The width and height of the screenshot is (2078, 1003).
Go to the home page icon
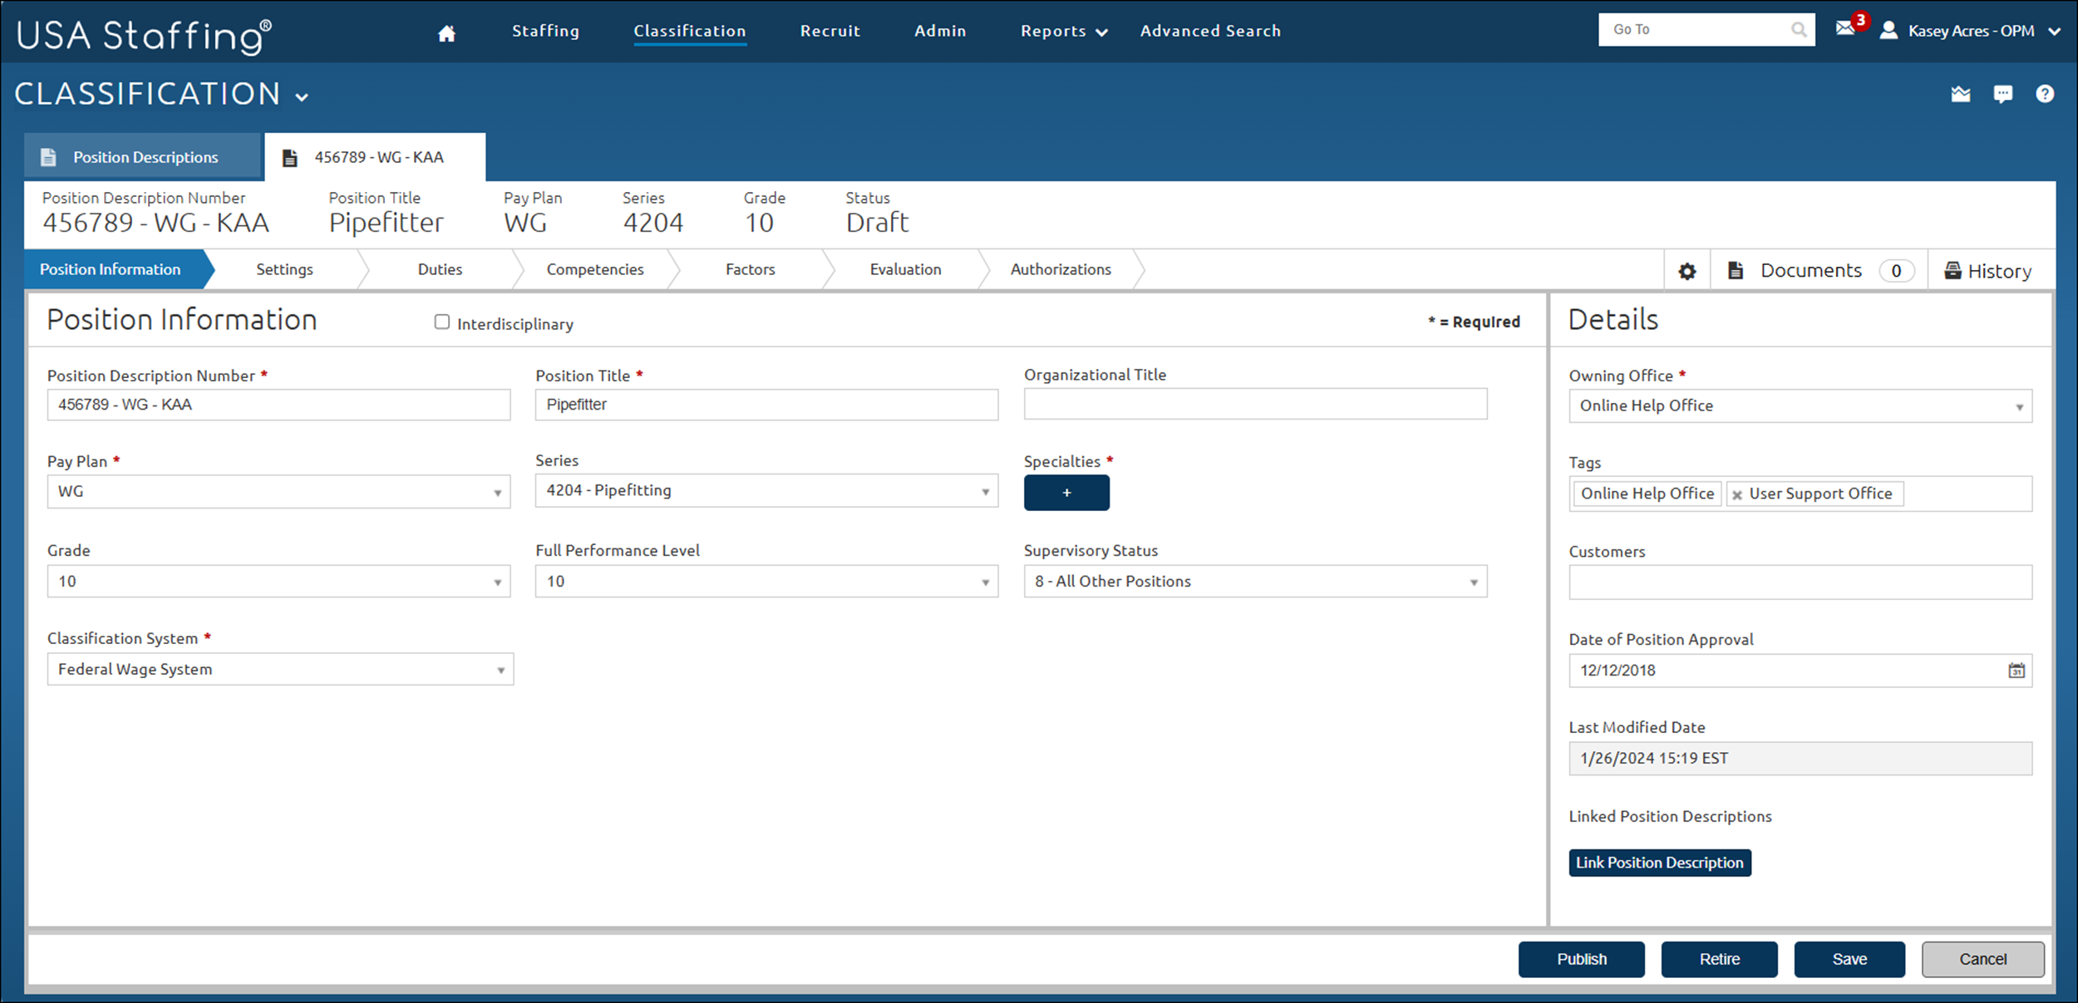(446, 32)
